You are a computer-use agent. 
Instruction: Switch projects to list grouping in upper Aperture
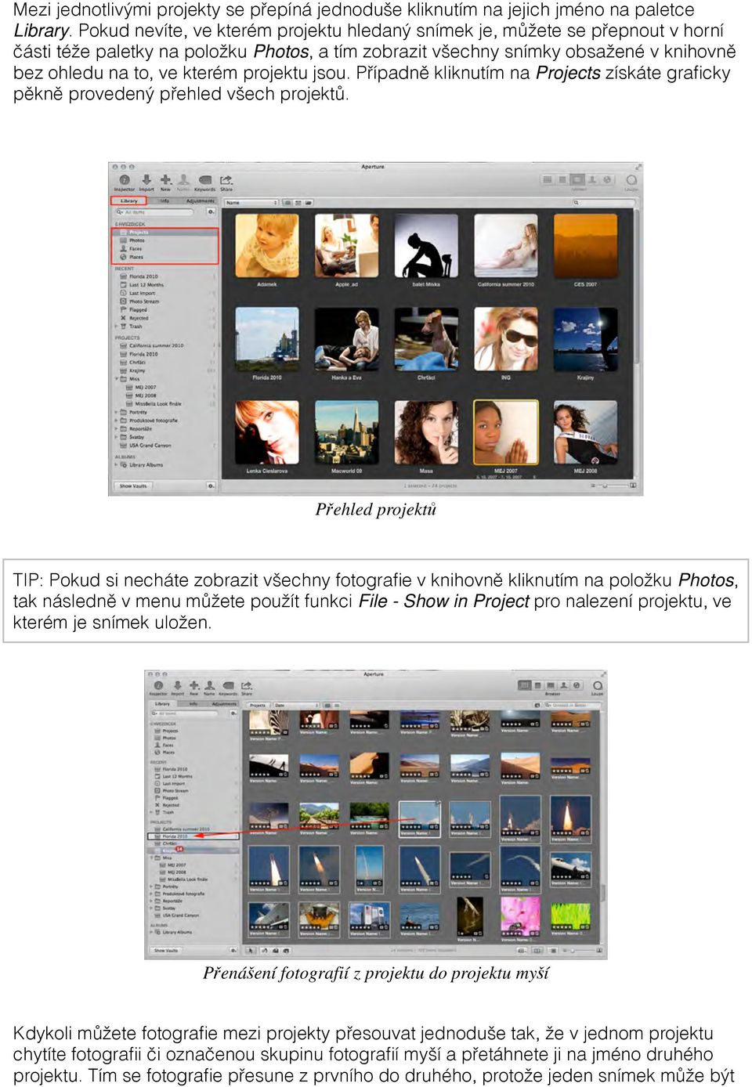[x=298, y=203]
